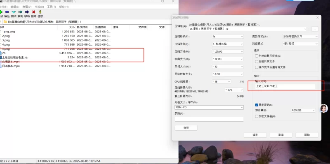Click the 创建时间 column header
The image size is (330, 164).
point(100,27)
